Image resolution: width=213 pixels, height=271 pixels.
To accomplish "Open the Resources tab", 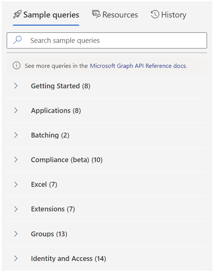I will (115, 15).
